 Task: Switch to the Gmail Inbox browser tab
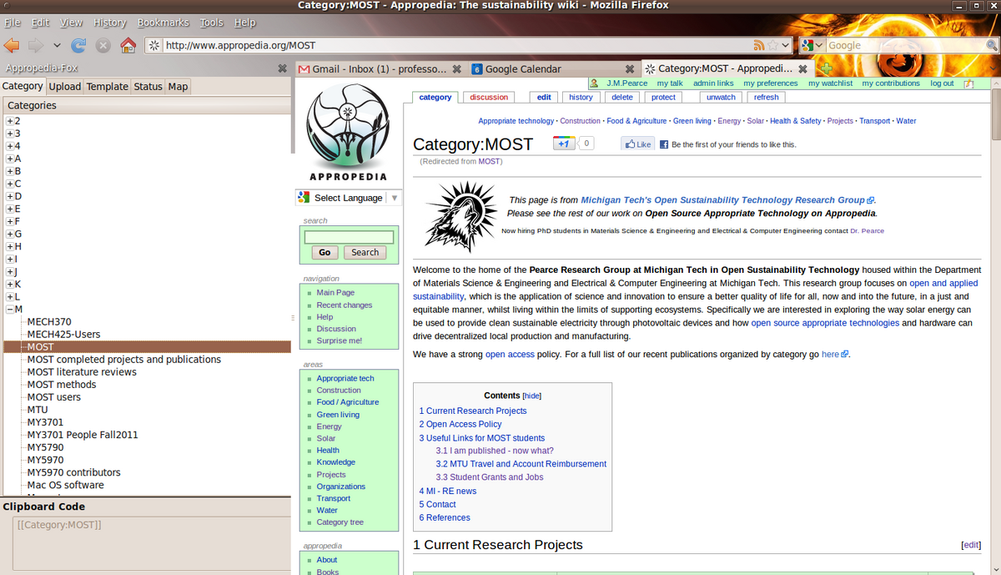point(380,69)
